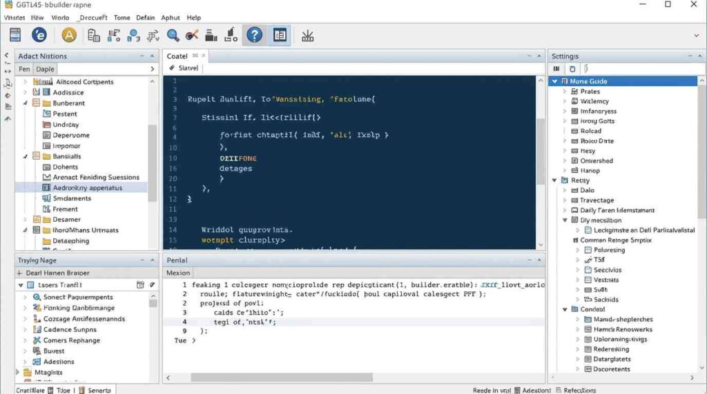The image size is (707, 394).
Task: Collapse the Settings panel header arrow
Action: [700, 56]
